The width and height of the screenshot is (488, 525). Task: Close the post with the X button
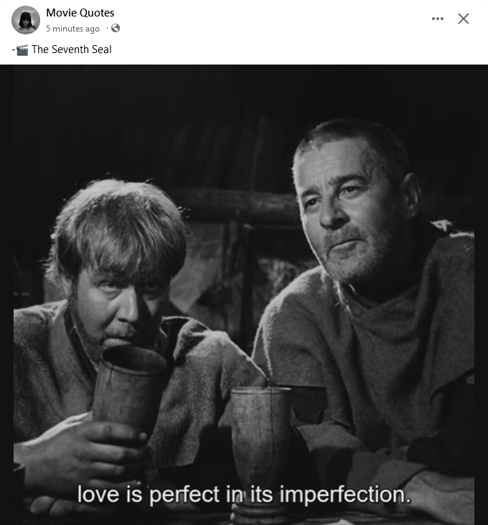pos(464,19)
